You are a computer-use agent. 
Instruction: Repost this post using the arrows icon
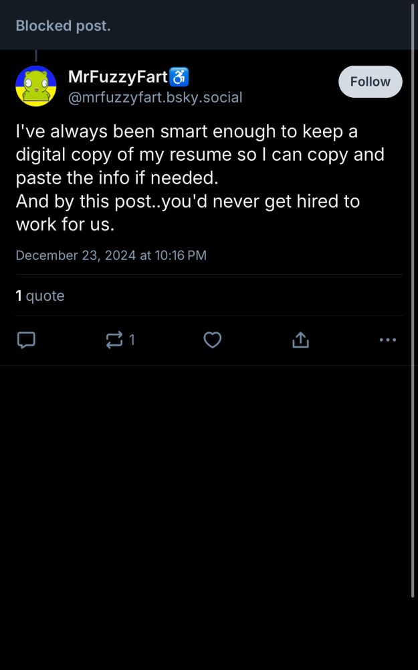(x=114, y=340)
